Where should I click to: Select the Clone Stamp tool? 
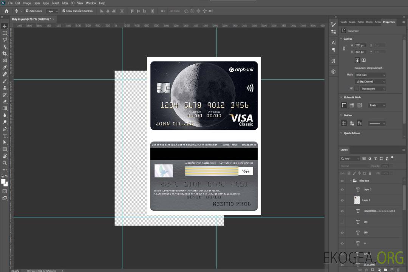click(5, 88)
